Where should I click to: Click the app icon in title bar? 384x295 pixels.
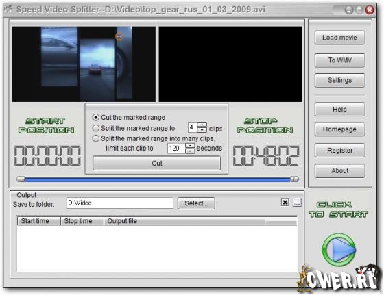coord(8,10)
